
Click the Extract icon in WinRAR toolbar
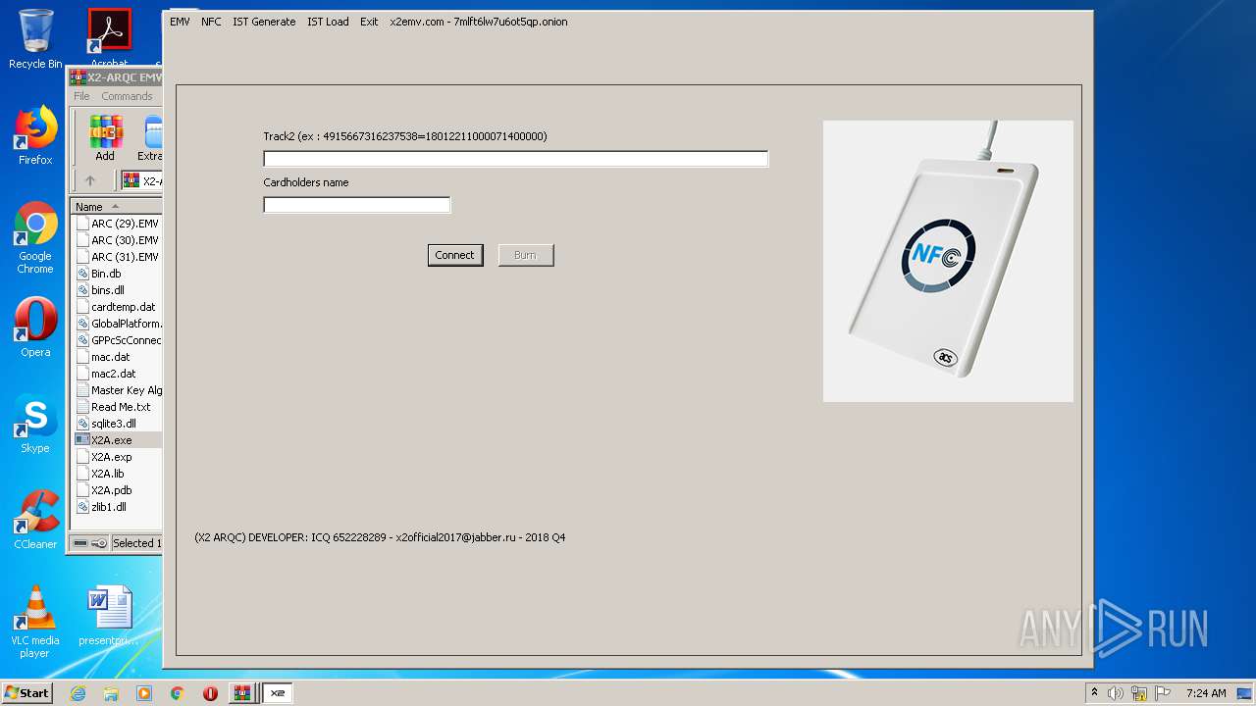[x=150, y=137]
